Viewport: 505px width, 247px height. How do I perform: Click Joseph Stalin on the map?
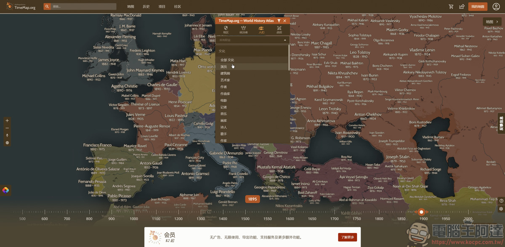tap(398, 157)
